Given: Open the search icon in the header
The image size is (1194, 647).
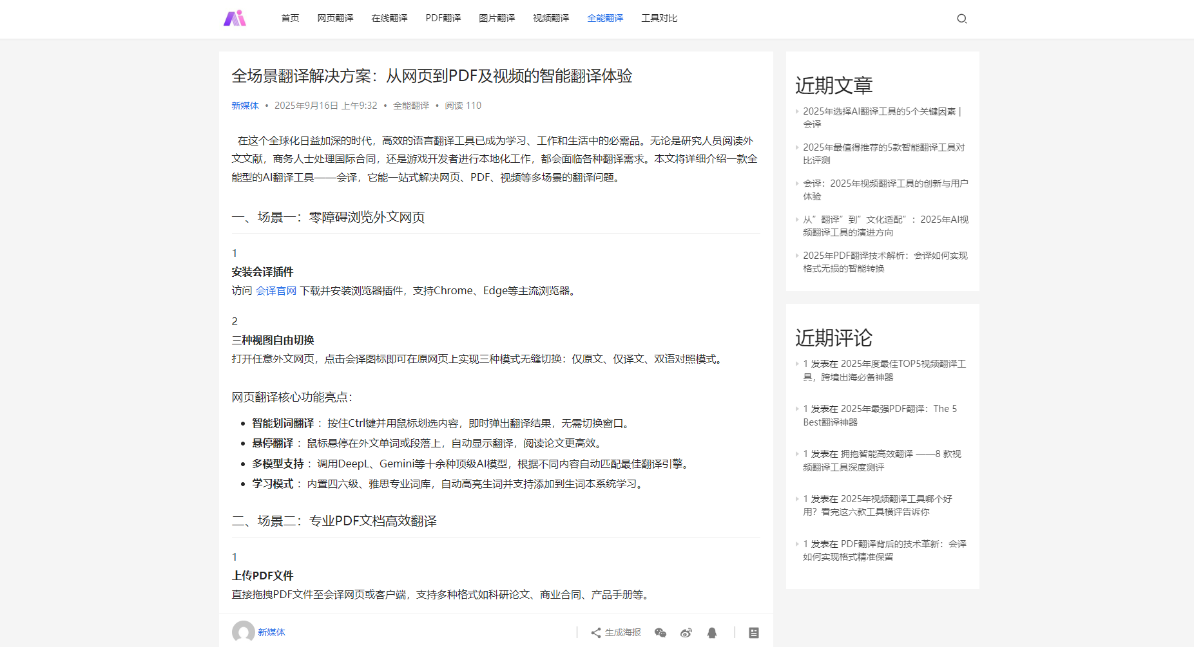Looking at the screenshot, I should (x=962, y=19).
